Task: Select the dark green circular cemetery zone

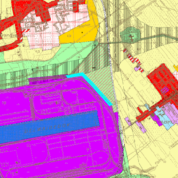Action: click(130, 35)
